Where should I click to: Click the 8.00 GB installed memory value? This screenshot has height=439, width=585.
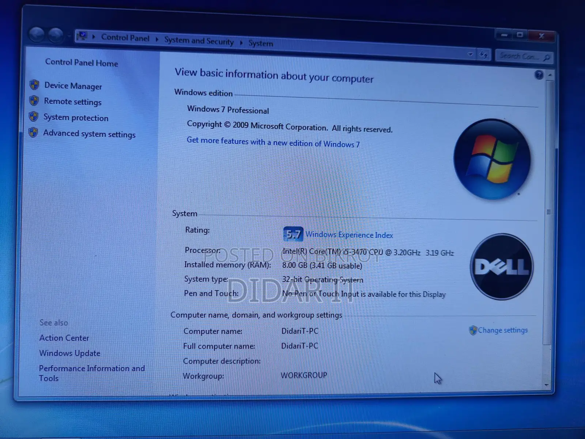tap(322, 265)
